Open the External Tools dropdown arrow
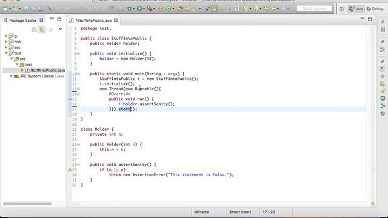 coord(154,9)
